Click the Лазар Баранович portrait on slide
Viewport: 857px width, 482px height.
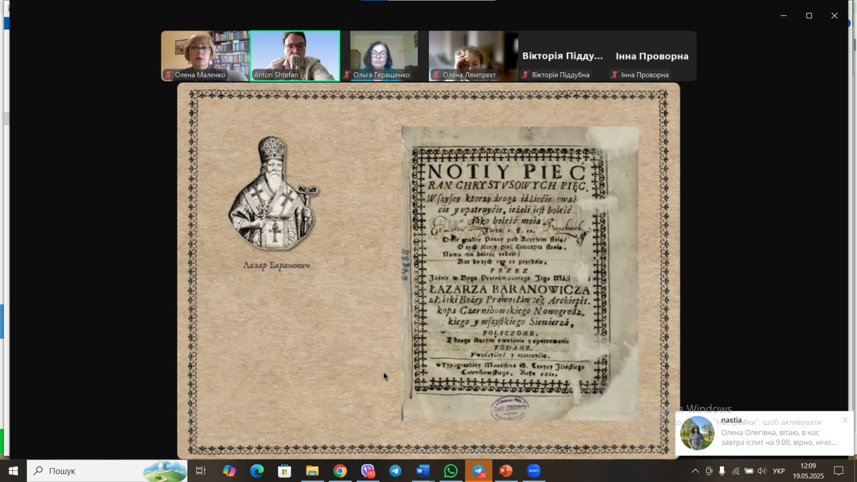[273, 193]
